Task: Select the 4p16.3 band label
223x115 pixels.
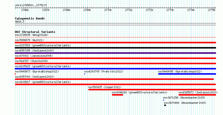Action: click(x=20, y=21)
